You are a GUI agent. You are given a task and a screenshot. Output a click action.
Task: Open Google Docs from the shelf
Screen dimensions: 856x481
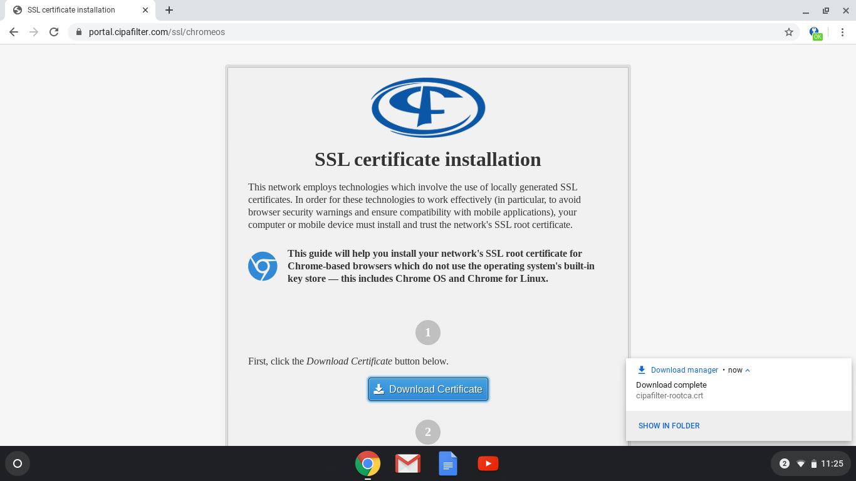tap(447, 463)
